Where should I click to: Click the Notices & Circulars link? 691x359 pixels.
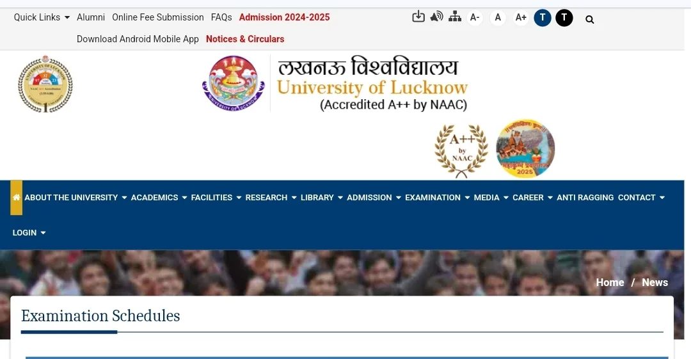pos(245,39)
